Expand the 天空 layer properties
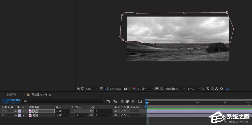The image size is (252, 125). point(16,111)
